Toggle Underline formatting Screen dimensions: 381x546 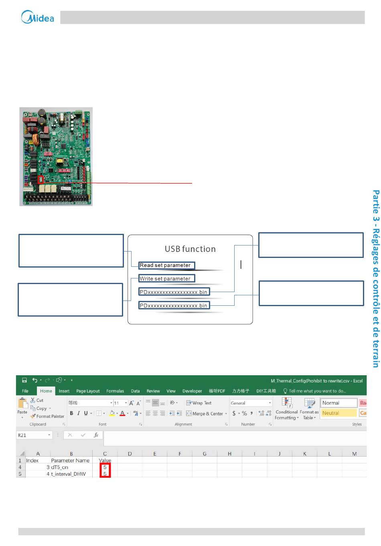[x=85, y=413]
